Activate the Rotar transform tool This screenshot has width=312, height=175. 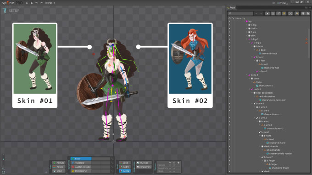[81, 159]
